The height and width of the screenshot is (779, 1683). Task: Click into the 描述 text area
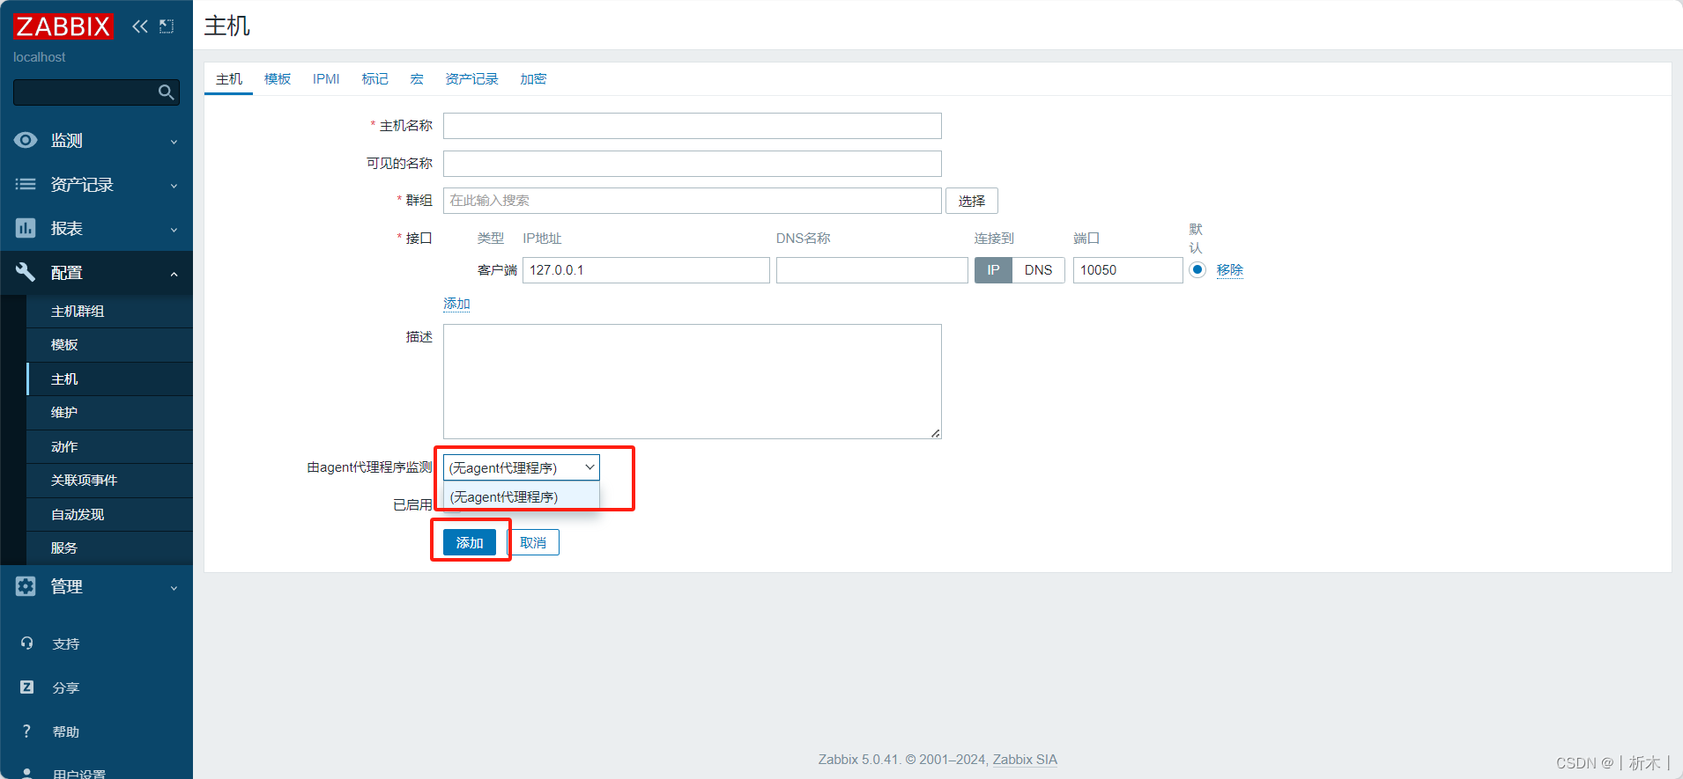pos(693,381)
